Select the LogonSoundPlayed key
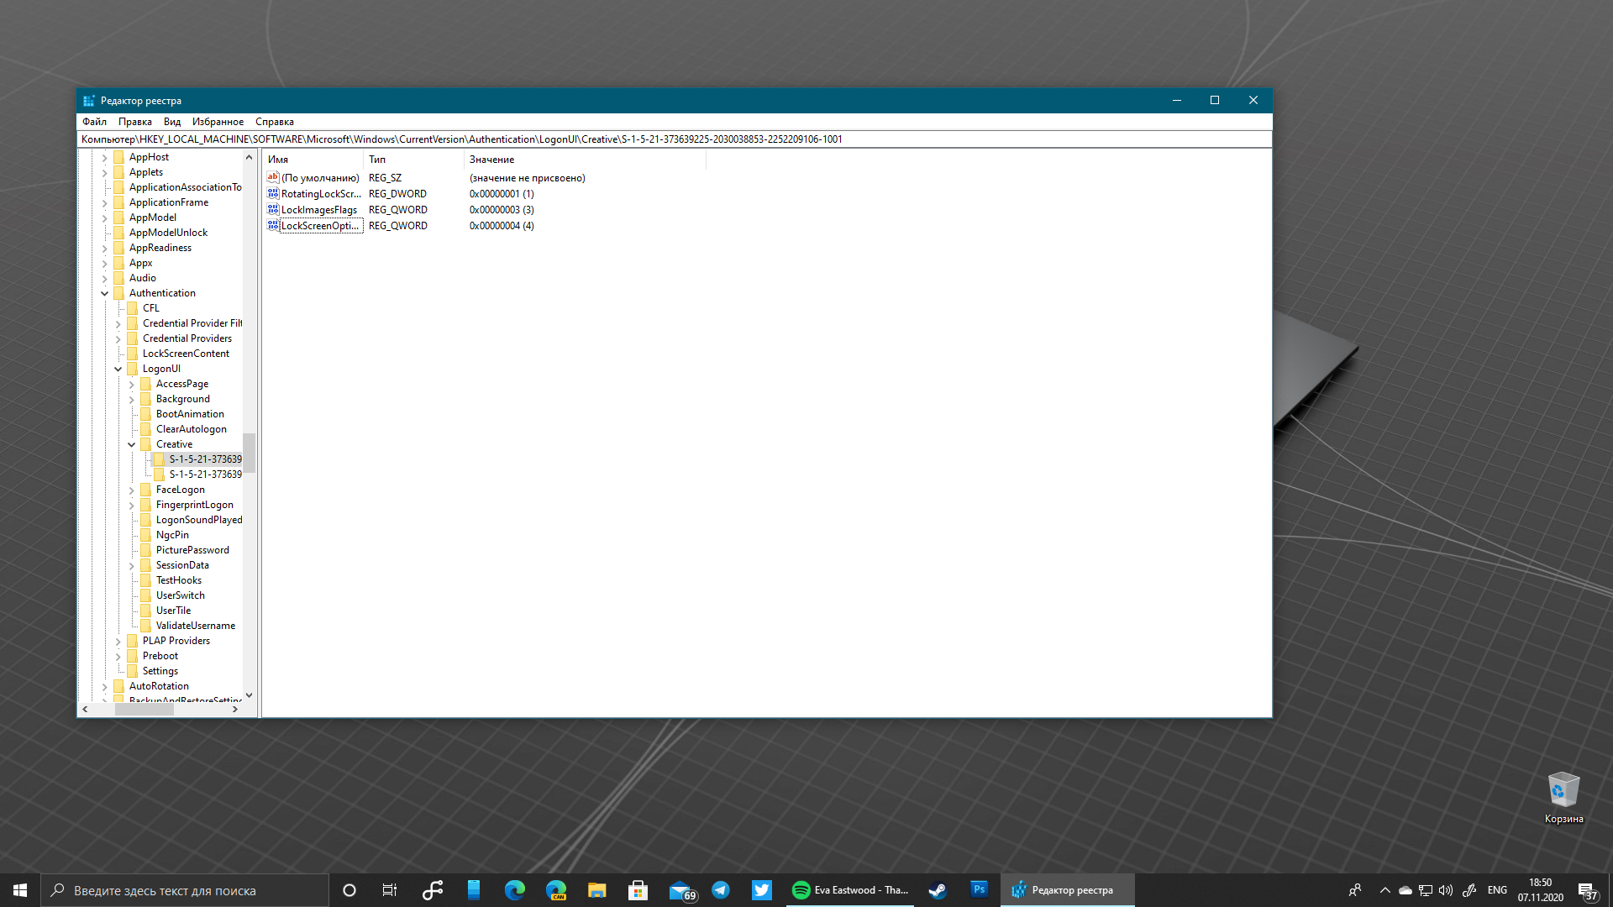The height and width of the screenshot is (907, 1613). (199, 520)
